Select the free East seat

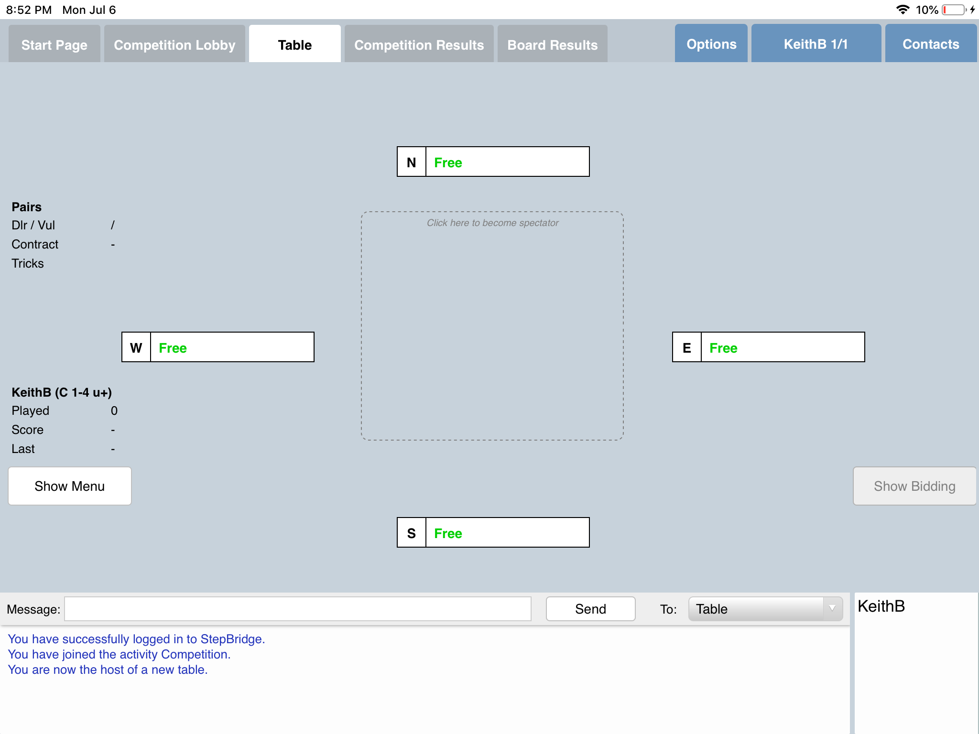782,347
